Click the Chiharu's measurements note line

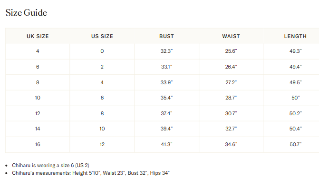[x=91, y=173]
